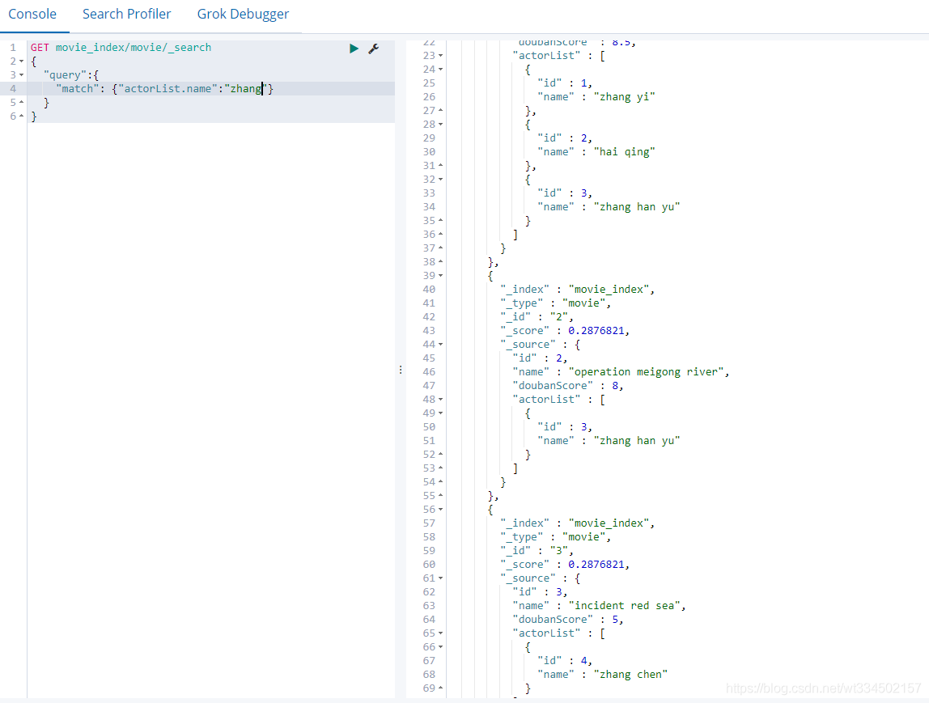Screen dimensions: 929x703
Task: Fold the closing marker on editor line 6
Action: 21,116
